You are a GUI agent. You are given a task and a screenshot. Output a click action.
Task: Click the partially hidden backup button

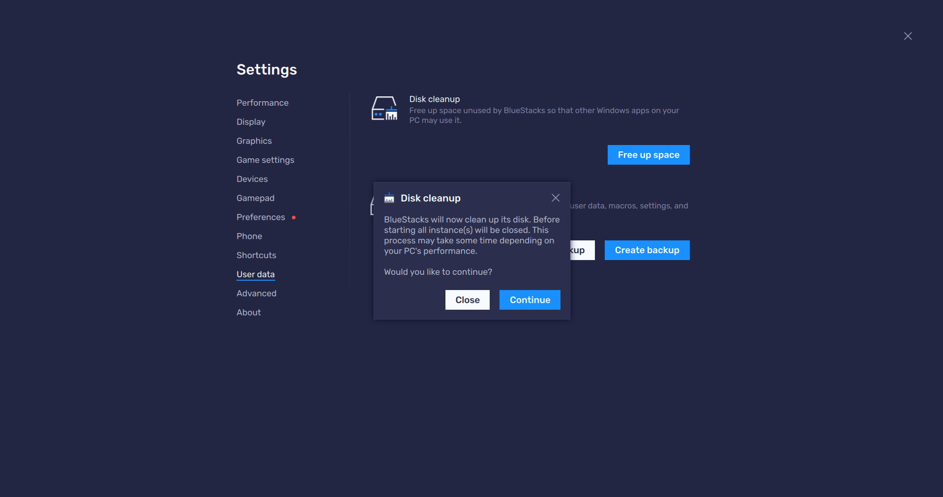583,250
